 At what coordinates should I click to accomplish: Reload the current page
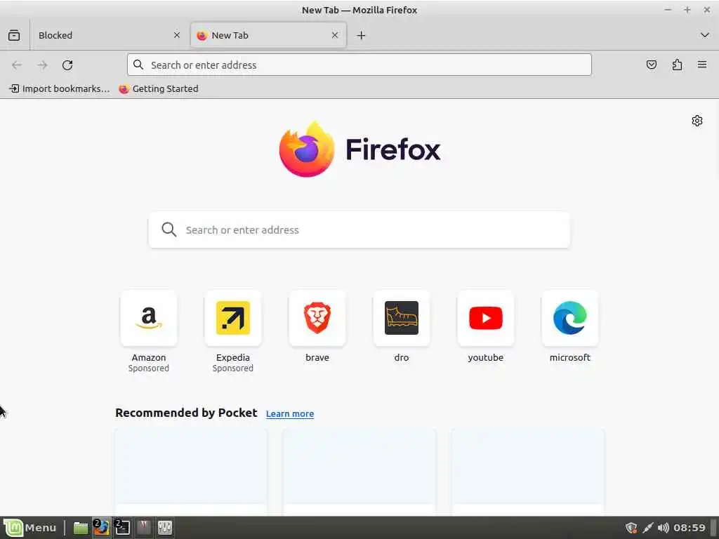67,65
